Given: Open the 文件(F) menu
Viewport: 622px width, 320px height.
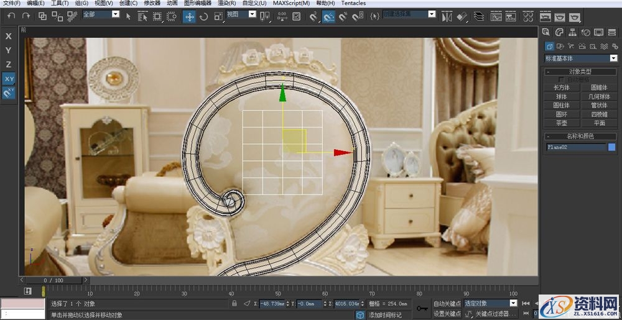Looking at the screenshot, I should tap(12, 3).
